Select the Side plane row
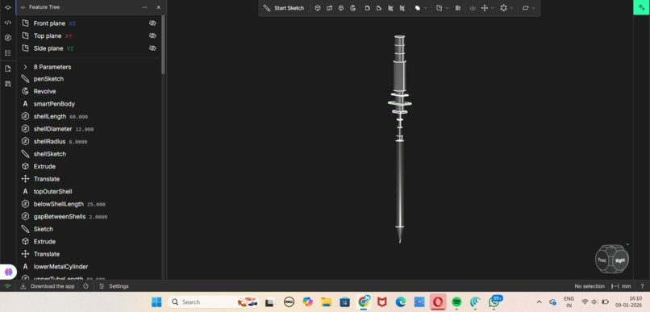 tap(90, 48)
